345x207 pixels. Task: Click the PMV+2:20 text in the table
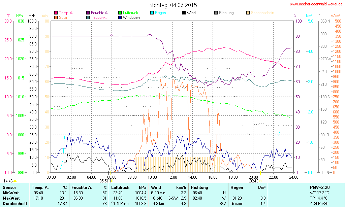pos(320,187)
